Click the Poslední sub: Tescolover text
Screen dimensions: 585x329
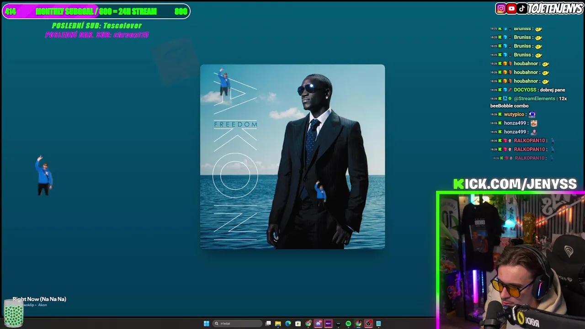97,26
